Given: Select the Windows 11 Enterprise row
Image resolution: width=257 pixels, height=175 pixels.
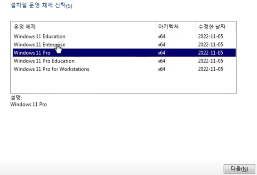Looking at the screenshot, I should (124, 45).
